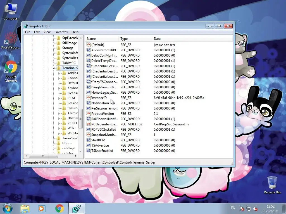
Task: Click the Registry Editor title bar icon
Action: pyautogui.click(x=26, y=26)
